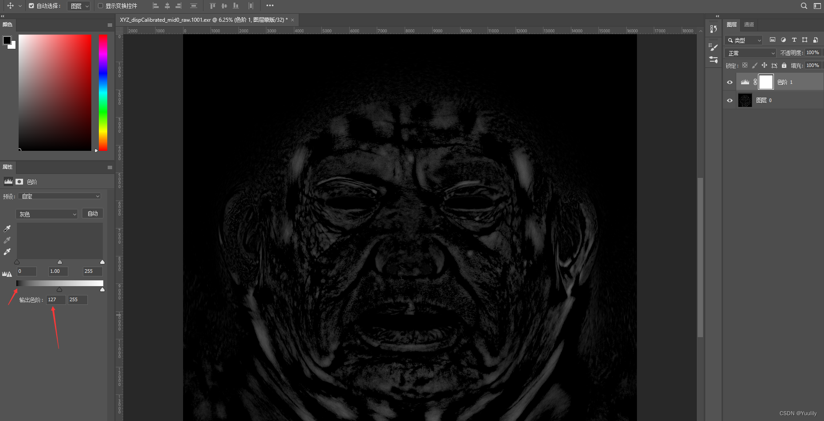Click the rainbow hue slider strip
This screenshot has width=824, height=421.
point(103,92)
